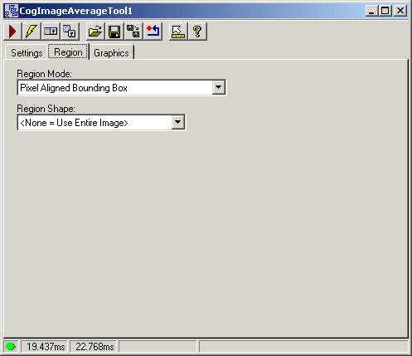Run the tool with red play icon
Image resolution: width=412 pixels, height=356 pixels.
pyautogui.click(x=12, y=32)
